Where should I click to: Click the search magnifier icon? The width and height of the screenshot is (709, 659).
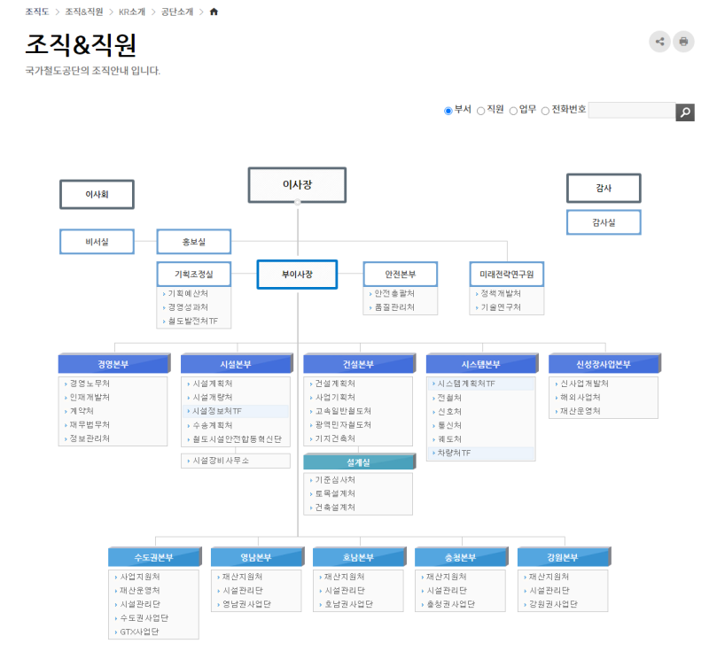coord(685,112)
